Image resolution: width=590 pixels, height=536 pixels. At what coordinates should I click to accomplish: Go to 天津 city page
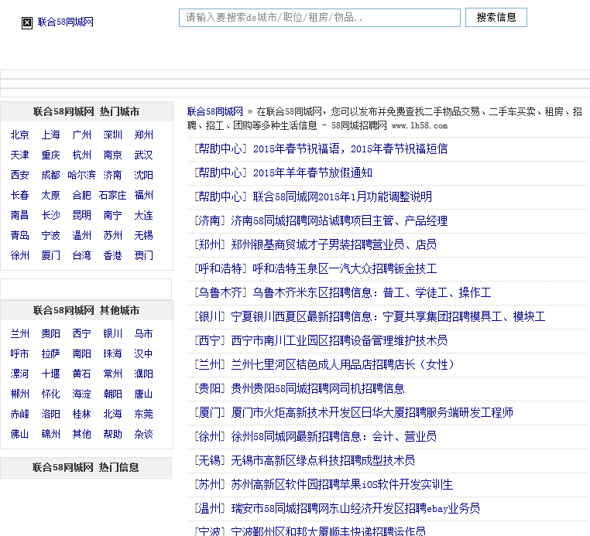pos(19,155)
